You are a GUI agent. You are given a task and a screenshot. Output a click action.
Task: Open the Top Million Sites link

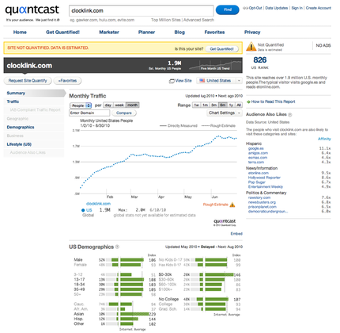tap(166, 20)
